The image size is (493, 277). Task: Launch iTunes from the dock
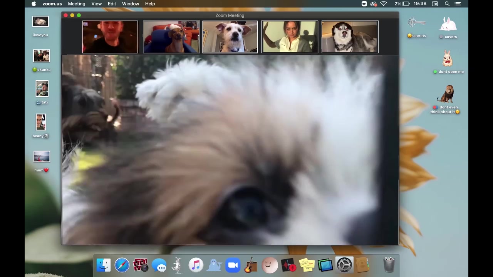(196, 265)
